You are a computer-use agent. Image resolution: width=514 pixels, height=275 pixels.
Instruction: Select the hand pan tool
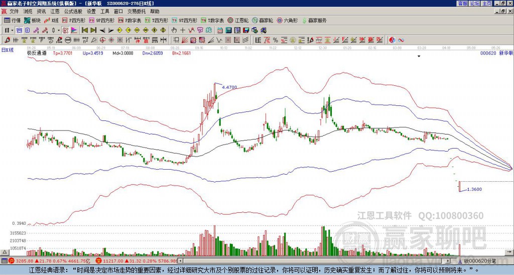(x=174, y=31)
